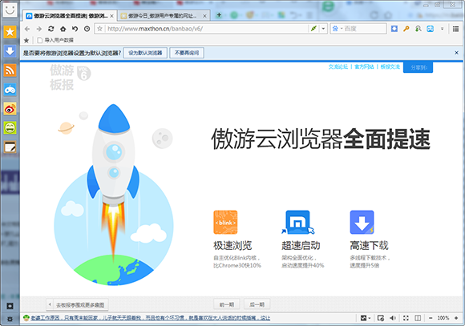This screenshot has height=326, width=465.
Task: Open Magic Fill key icon
Action: click(x=406, y=29)
